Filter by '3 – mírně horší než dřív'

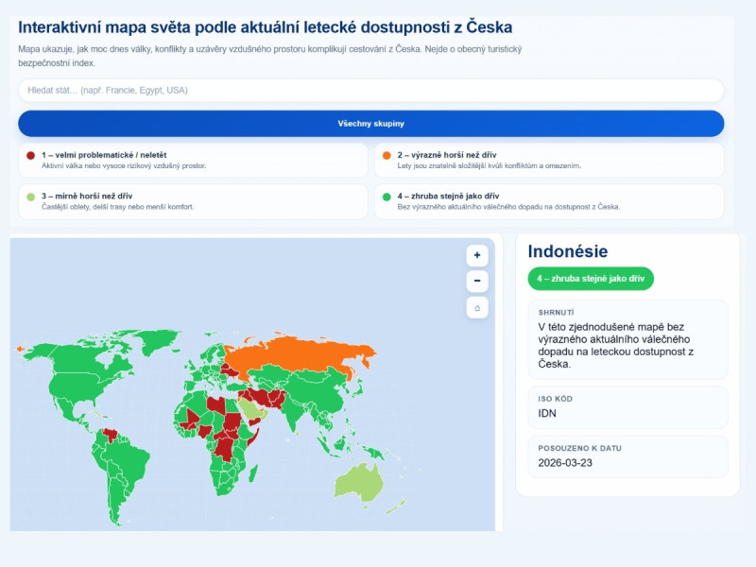[193, 201]
